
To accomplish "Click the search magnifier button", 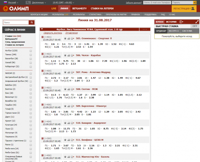I will [x=32, y=22].
